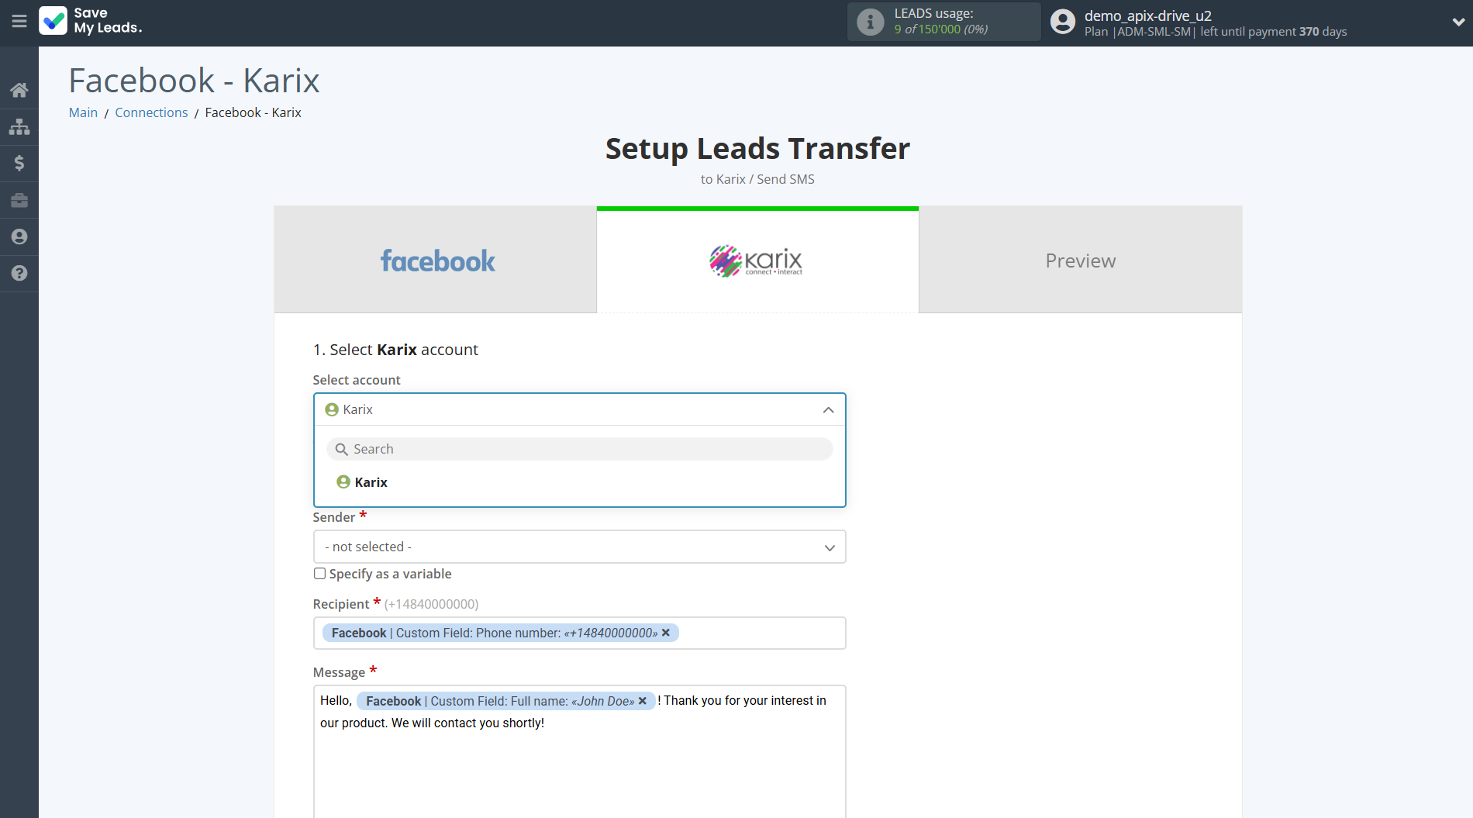Open the Connections breadcrumb link
The image size is (1473, 818).
151,112
